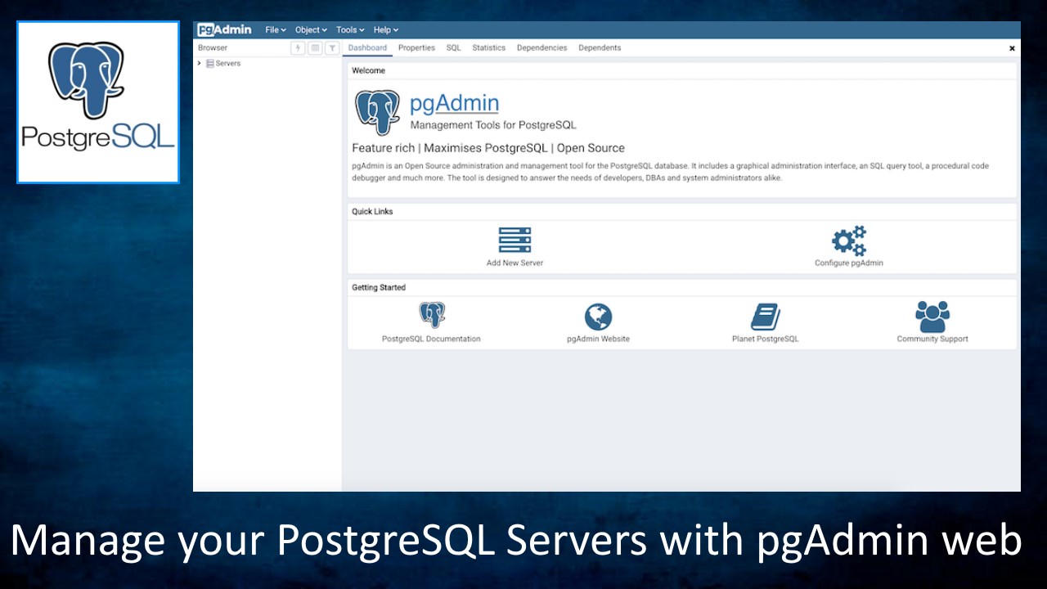Click the View Data grid icon
1047x589 pixels.
[x=315, y=48]
